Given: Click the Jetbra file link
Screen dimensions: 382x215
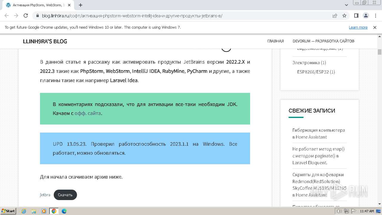Looking at the screenshot, I should (x=45, y=195).
